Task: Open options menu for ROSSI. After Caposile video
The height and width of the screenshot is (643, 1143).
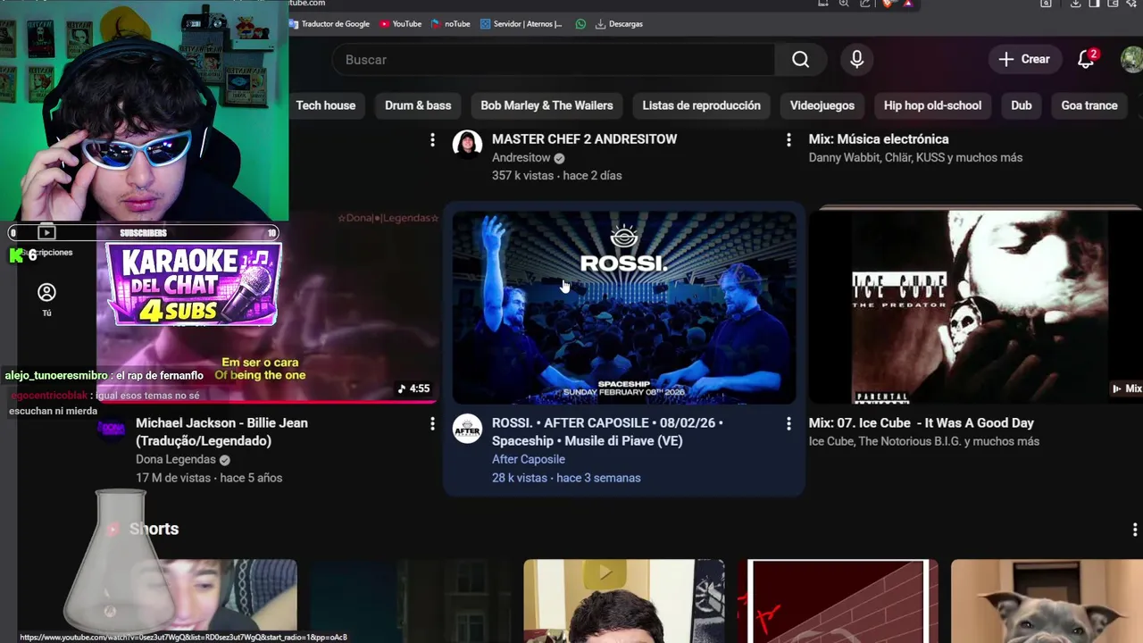Action: [788, 423]
